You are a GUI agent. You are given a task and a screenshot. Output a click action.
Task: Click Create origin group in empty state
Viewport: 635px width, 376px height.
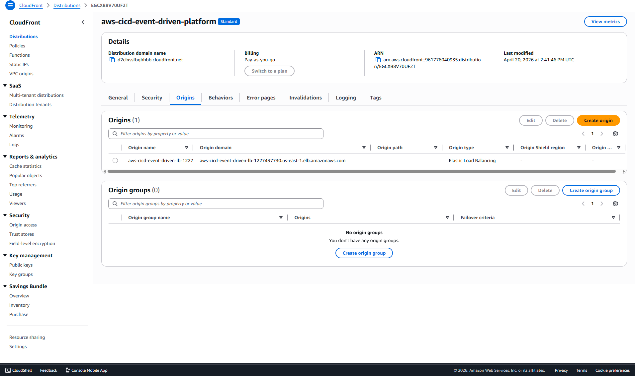point(364,253)
